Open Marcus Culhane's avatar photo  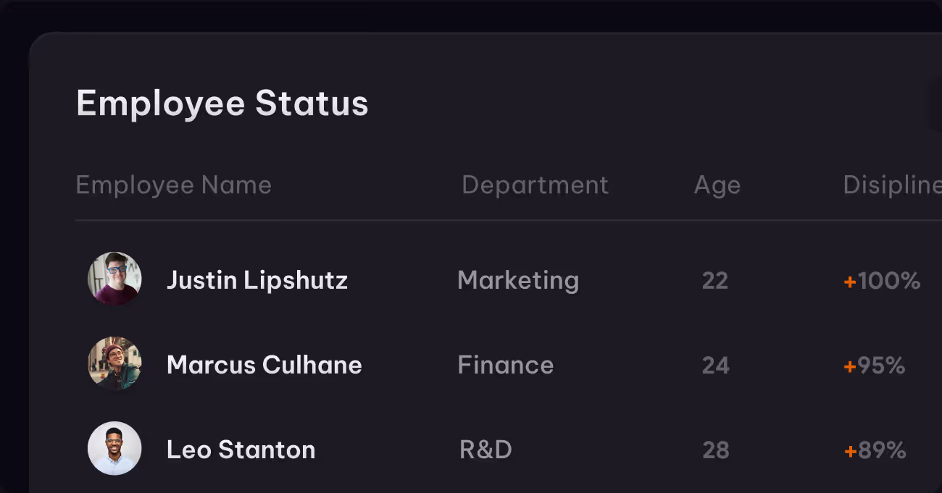[x=114, y=363]
